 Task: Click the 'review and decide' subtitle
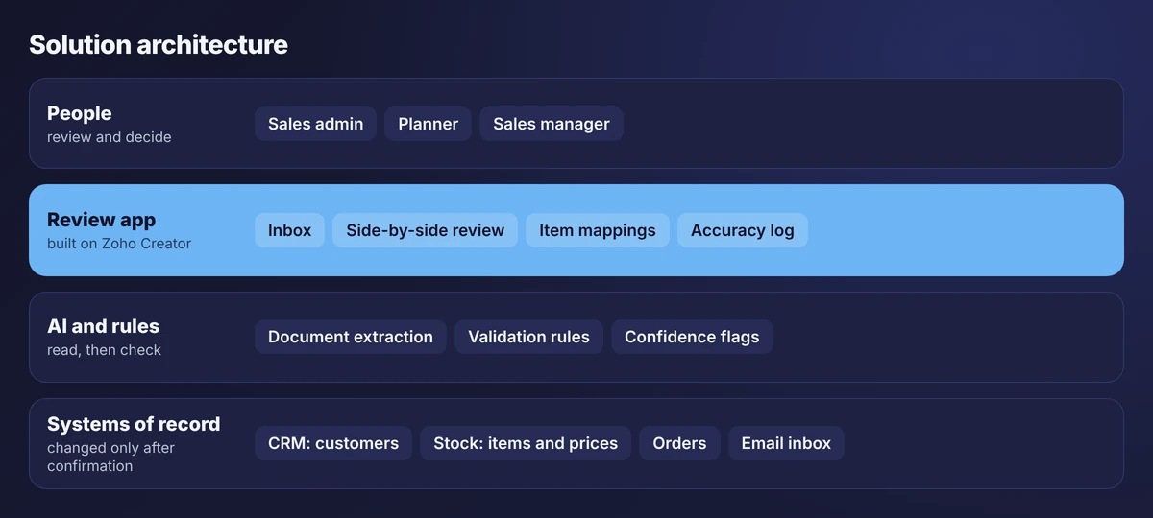(110, 137)
